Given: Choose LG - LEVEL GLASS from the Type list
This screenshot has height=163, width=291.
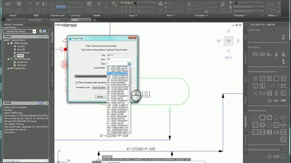Looking at the screenshot, I should pyautogui.click(x=117, y=114).
